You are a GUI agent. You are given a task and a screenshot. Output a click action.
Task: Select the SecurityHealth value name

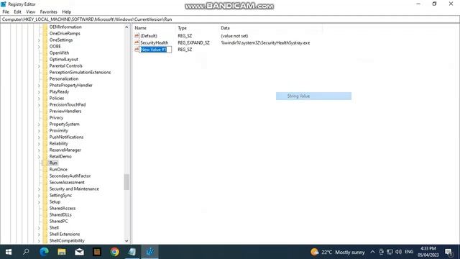click(x=155, y=42)
